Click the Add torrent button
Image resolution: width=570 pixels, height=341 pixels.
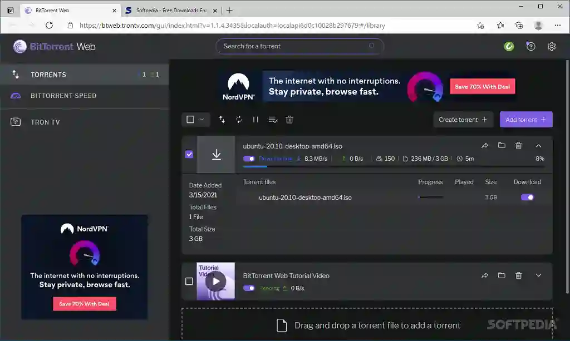(526, 120)
